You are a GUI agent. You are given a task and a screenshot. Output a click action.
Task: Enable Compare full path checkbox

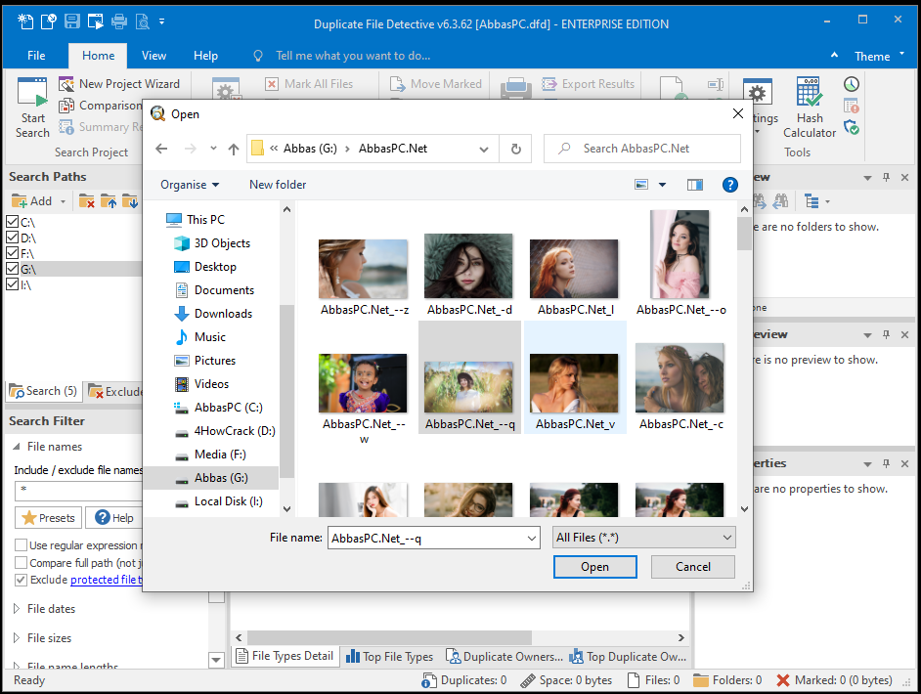(21, 562)
